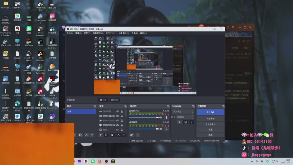Open desktop audio channel three-dot menu
The width and height of the screenshot is (293, 165).
pos(166,129)
